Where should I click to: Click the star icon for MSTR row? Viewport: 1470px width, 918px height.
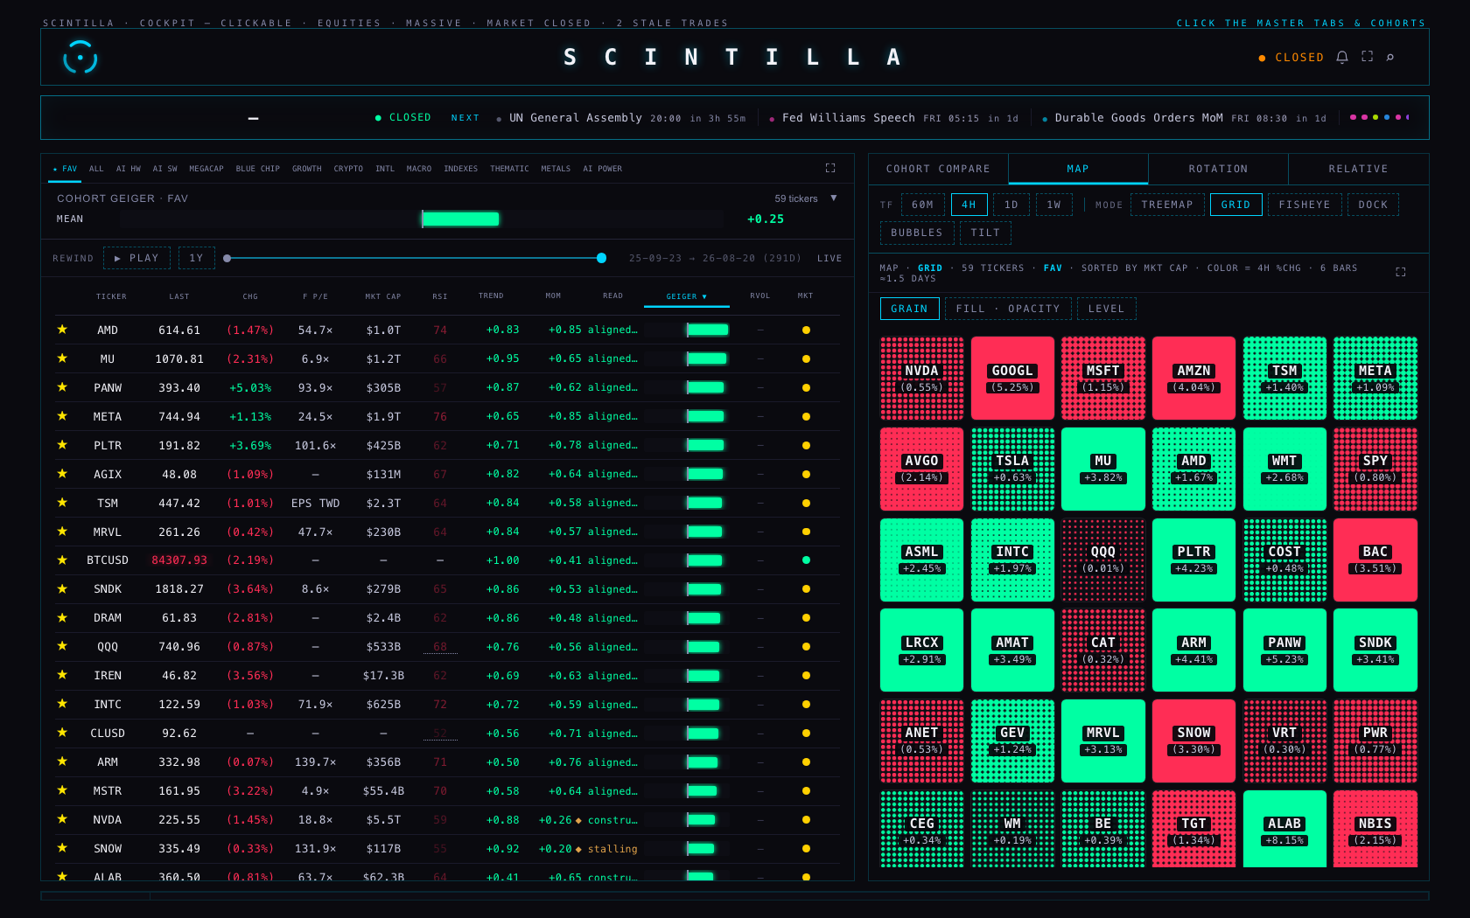coord(62,790)
